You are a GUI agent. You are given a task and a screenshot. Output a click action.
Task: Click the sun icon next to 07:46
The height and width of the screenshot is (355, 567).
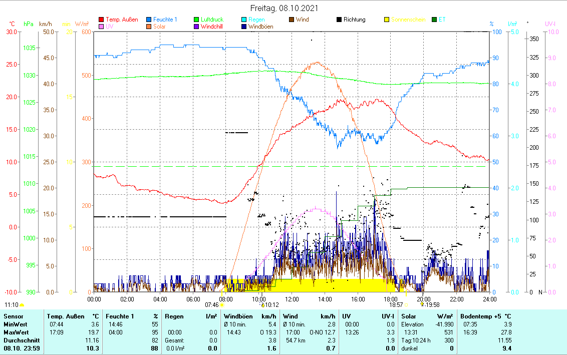click(222, 304)
